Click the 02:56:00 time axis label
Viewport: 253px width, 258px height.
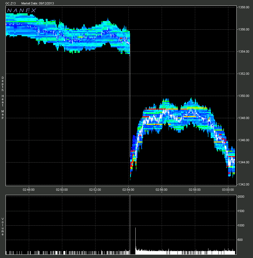(x=162, y=190)
